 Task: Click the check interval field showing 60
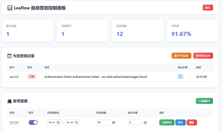pyautogui.click(x=104, y=122)
